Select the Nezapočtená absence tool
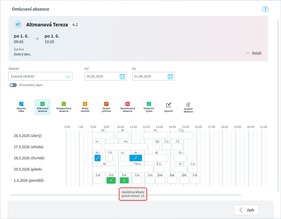 point(64,107)
